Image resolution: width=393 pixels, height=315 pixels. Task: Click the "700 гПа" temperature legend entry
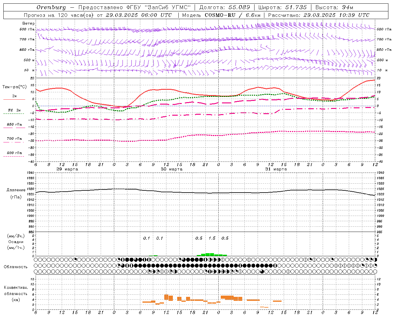coord(14,139)
